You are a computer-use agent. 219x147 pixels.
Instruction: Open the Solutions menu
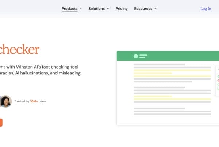pos(96,9)
